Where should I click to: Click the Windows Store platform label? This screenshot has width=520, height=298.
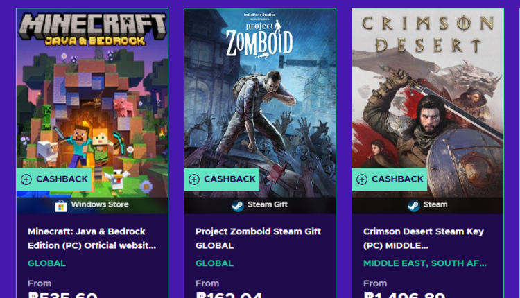(99, 205)
